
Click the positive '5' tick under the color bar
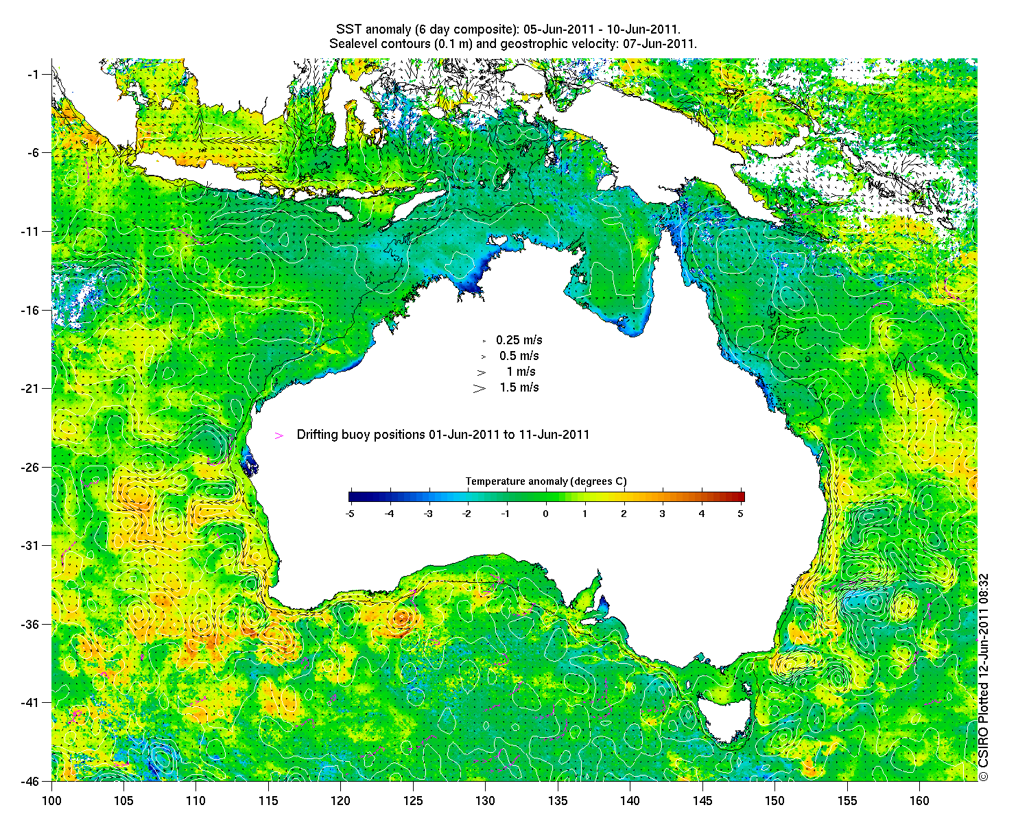coord(741,513)
